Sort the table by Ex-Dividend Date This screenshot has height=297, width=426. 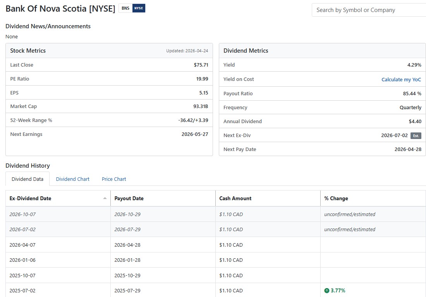coord(58,198)
